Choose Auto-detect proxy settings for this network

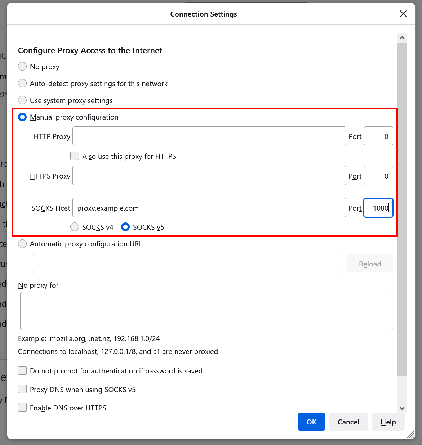pos(22,83)
